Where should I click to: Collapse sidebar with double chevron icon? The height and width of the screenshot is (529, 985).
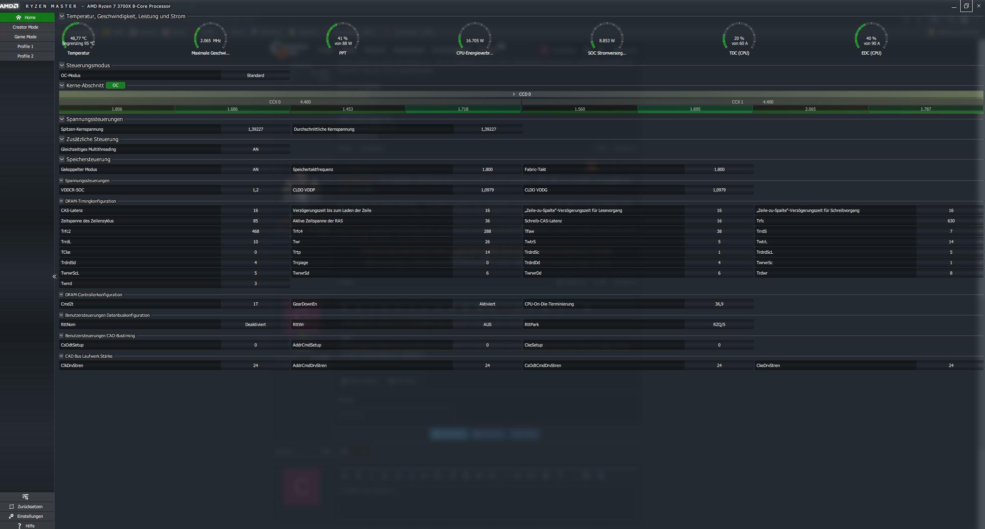point(54,276)
